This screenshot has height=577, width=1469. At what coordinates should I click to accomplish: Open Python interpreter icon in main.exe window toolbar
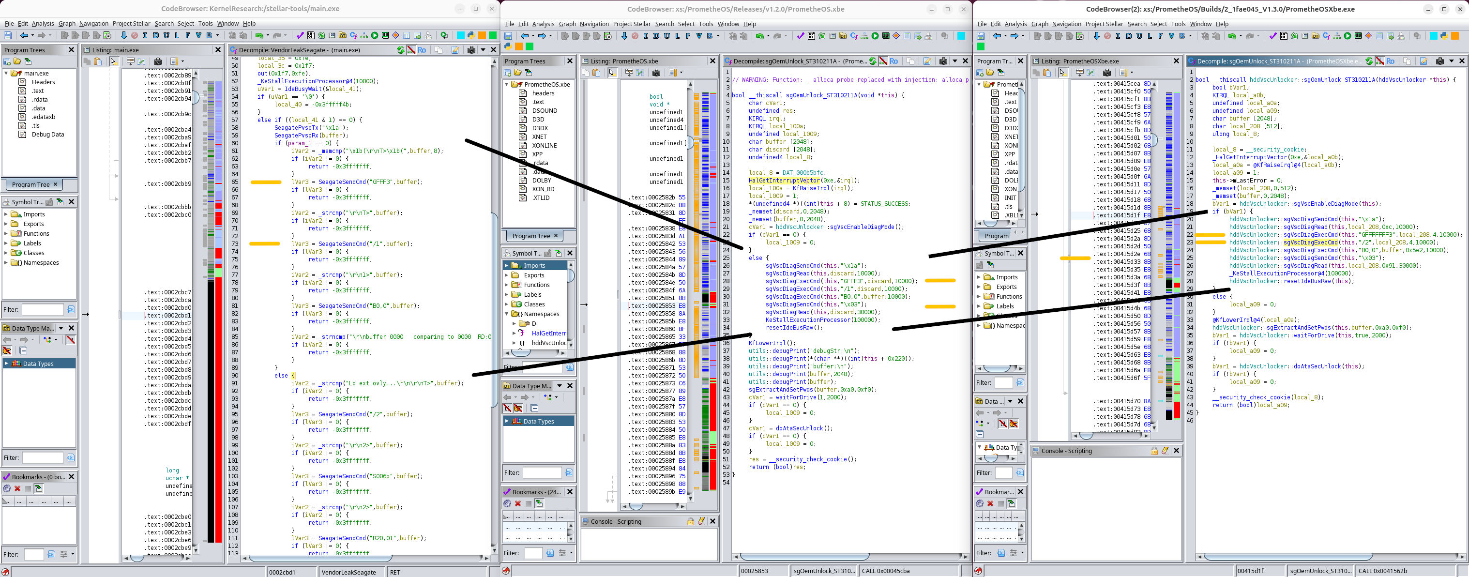pyautogui.click(x=471, y=35)
